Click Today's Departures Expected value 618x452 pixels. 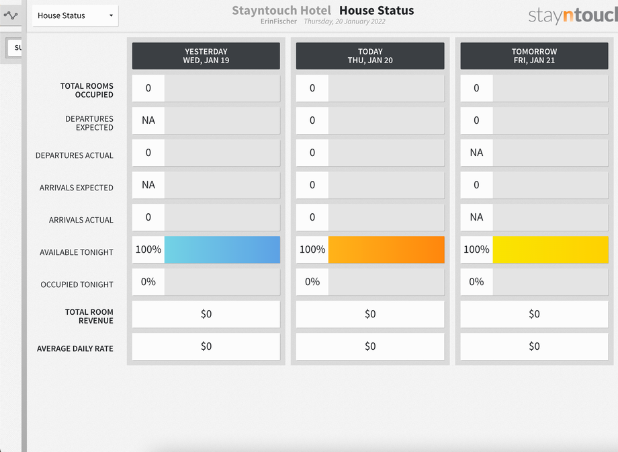point(312,120)
